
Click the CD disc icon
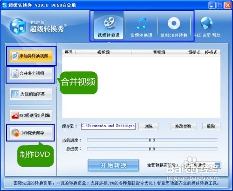click(174, 23)
